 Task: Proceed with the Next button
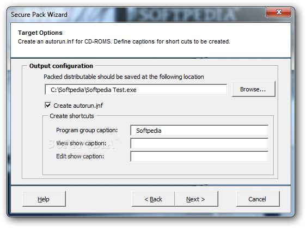click(197, 199)
